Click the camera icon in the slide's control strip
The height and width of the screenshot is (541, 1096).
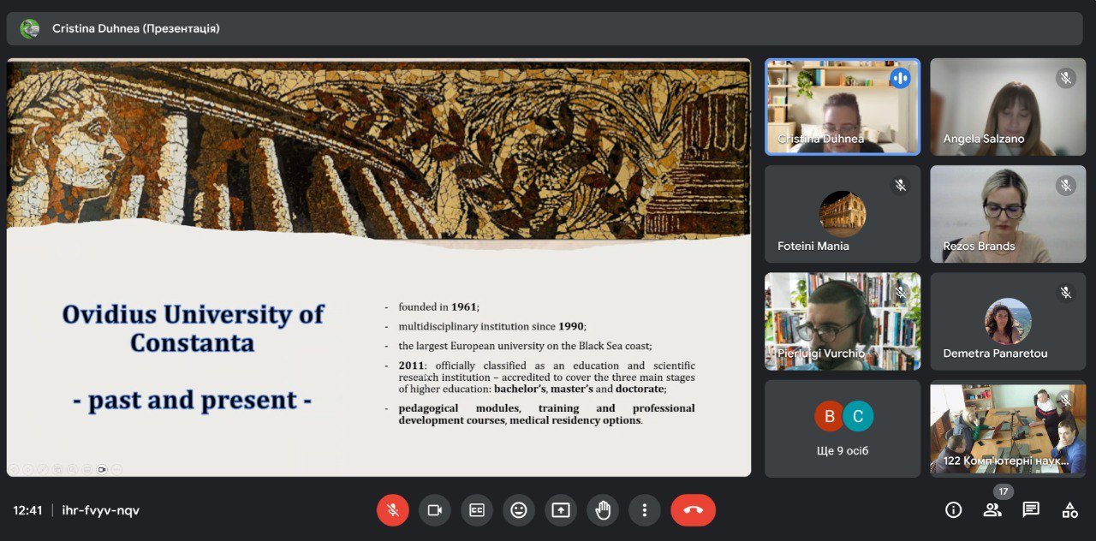point(101,469)
